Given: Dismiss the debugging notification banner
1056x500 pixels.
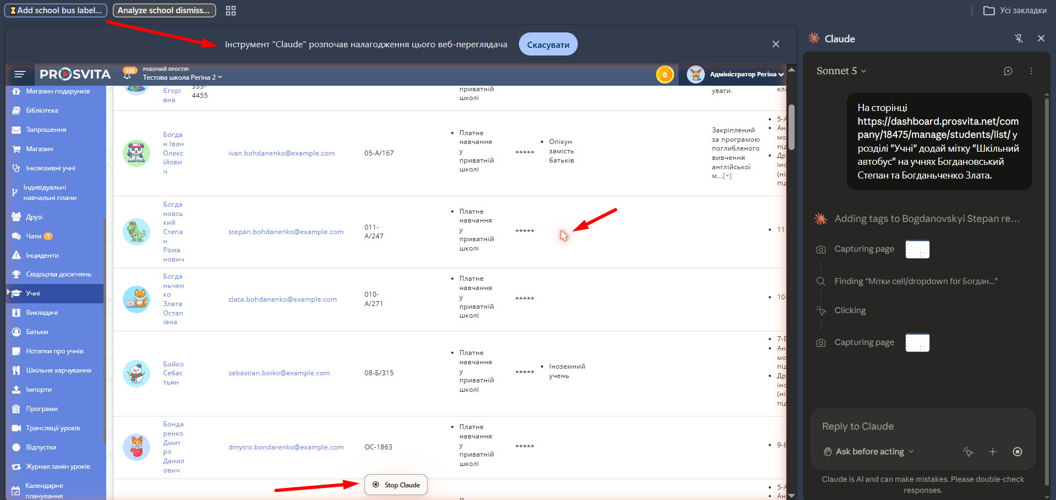Looking at the screenshot, I should (x=776, y=44).
